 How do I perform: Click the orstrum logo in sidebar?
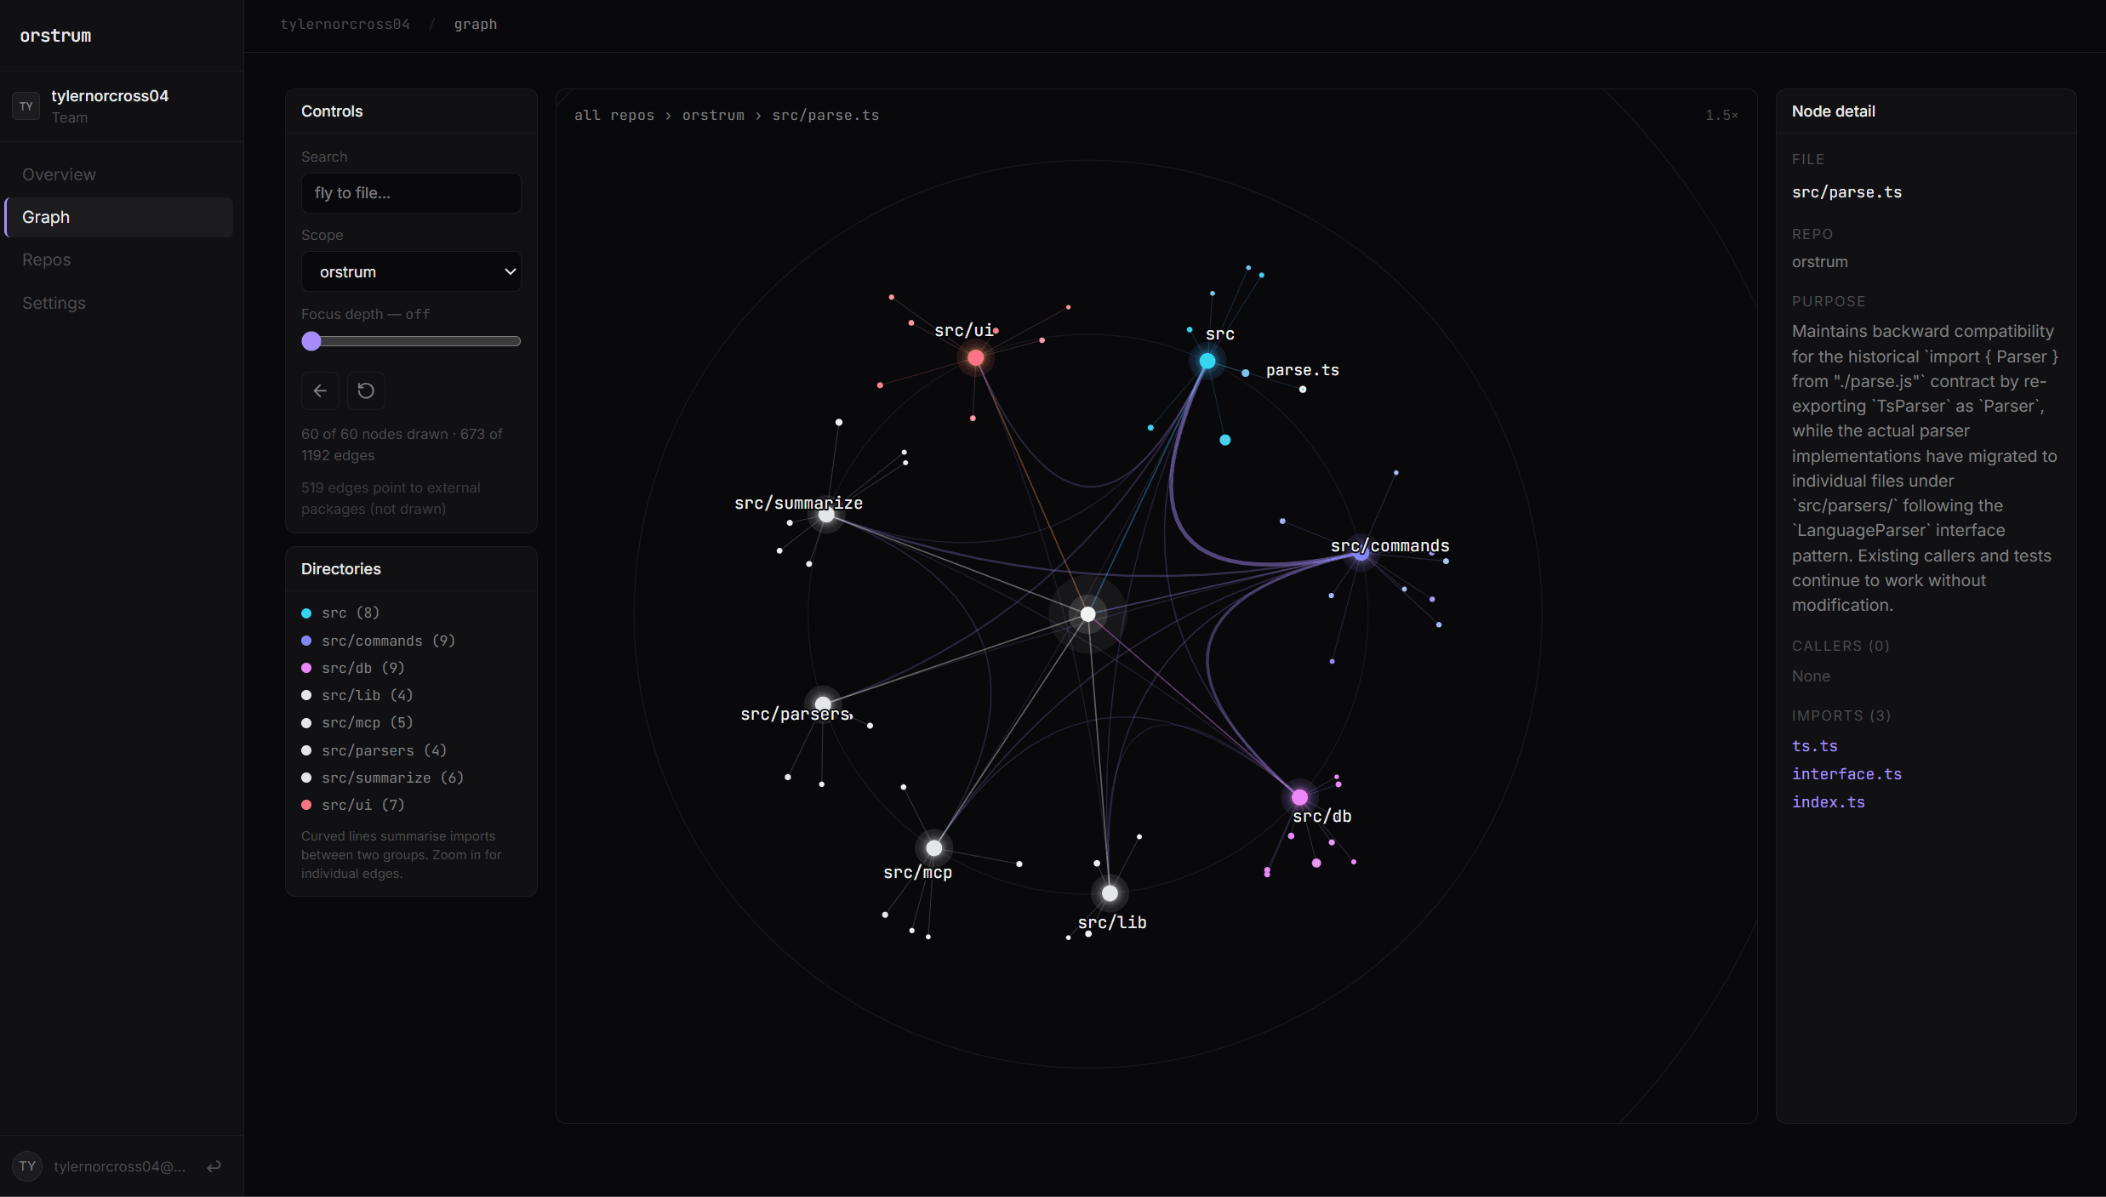(x=55, y=36)
